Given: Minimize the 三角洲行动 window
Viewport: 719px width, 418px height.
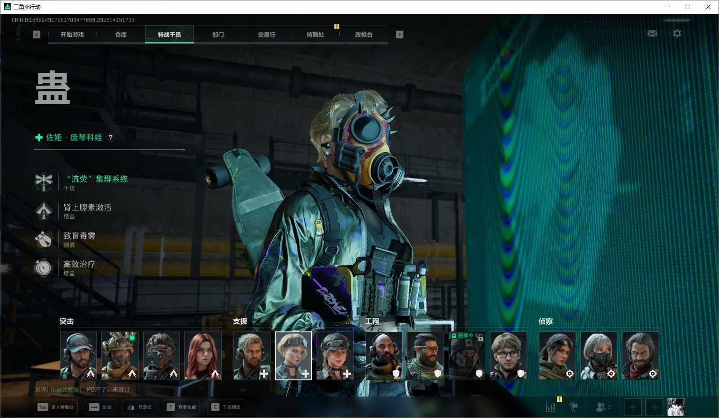Looking at the screenshot, I should pyautogui.click(x=667, y=7).
